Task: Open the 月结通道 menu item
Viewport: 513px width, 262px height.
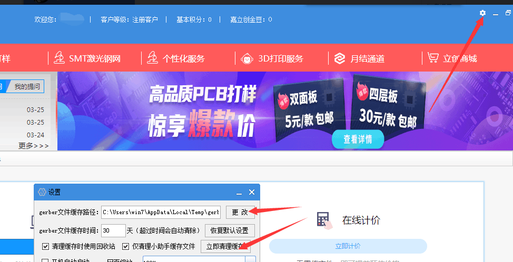Action: 367,58
